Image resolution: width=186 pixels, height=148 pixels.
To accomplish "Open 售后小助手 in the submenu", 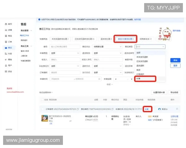I will [x=25, y=51].
